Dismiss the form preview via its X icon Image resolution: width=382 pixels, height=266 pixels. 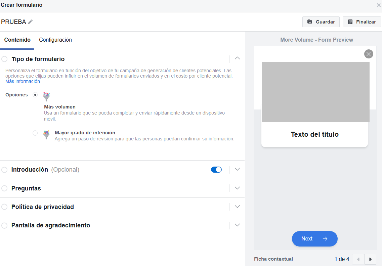tap(368, 54)
